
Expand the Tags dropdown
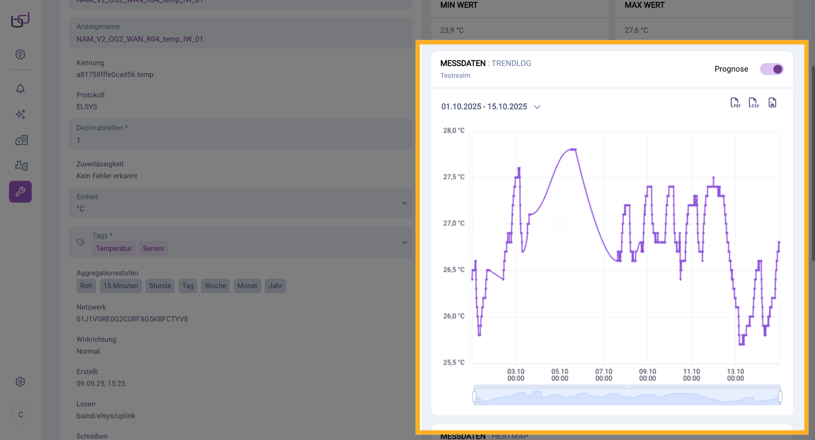pos(404,243)
